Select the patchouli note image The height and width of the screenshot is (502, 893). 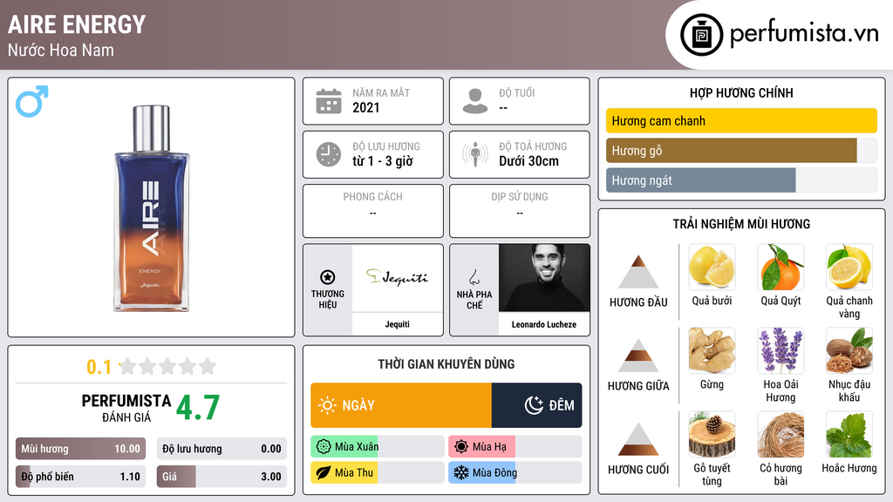pos(849,434)
